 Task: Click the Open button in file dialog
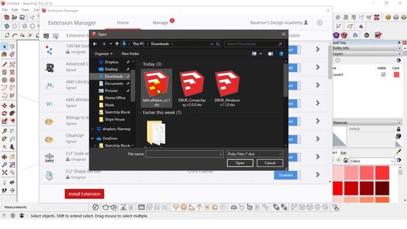240,163
